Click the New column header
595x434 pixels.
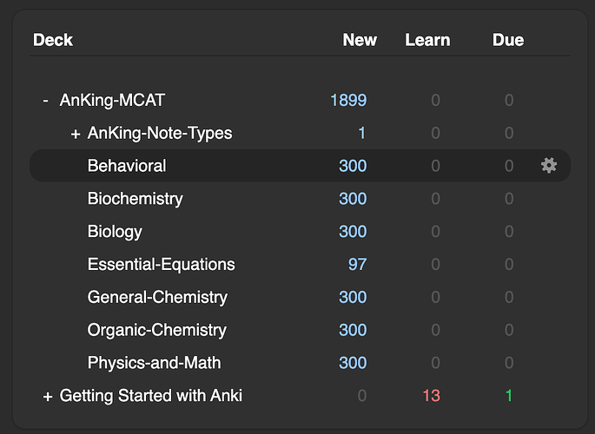point(360,40)
